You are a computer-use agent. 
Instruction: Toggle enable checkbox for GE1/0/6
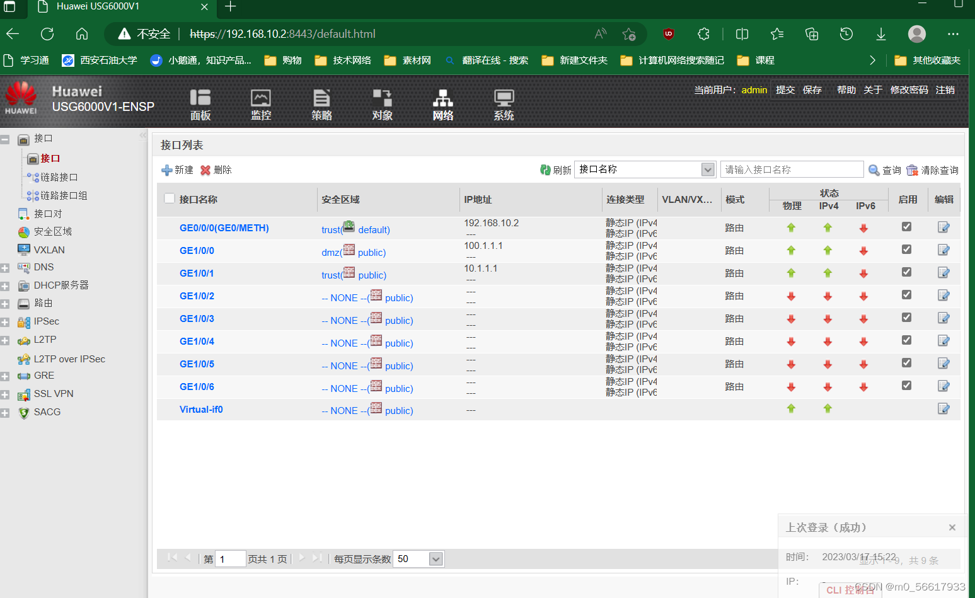pyautogui.click(x=906, y=385)
